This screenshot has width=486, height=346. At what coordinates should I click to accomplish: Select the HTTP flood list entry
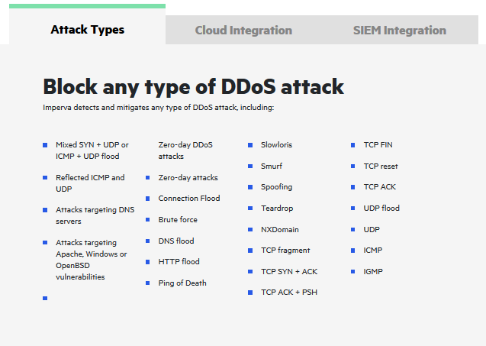[x=179, y=262]
